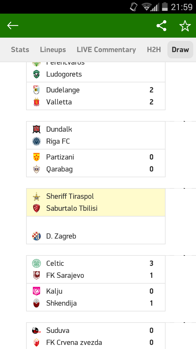The width and height of the screenshot is (196, 349).
Task: Tap the D. Zagreb club logo
Action: click(36, 236)
